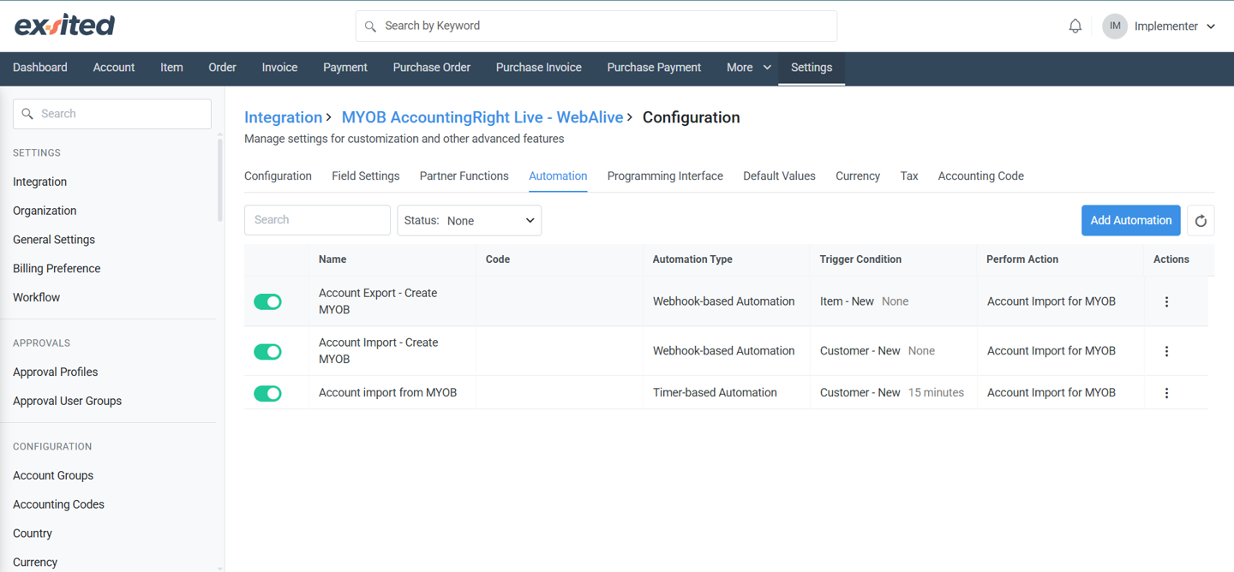Click the Timer-based Automation cell
The width and height of the screenshot is (1234, 572).
tap(715, 393)
